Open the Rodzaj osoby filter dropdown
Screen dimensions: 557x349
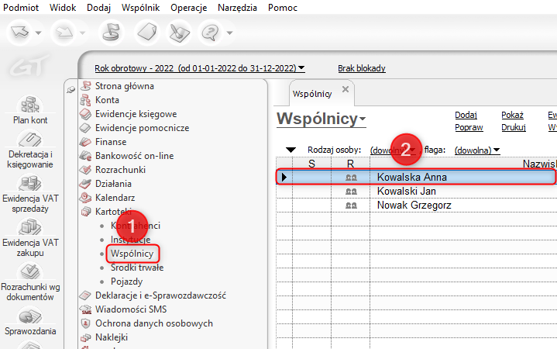pos(393,150)
